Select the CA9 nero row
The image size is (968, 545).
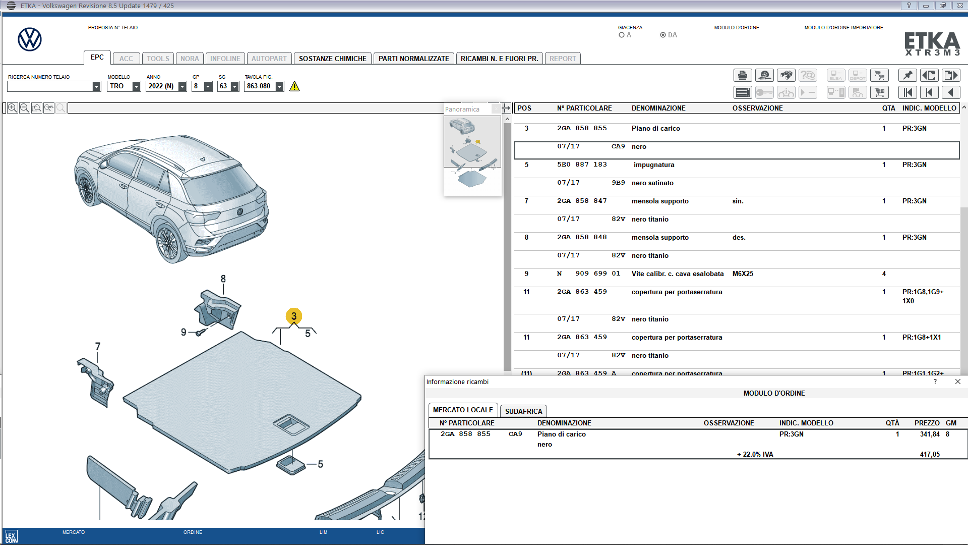[737, 150]
